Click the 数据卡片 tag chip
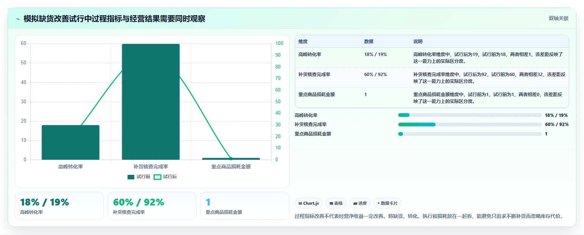 [388, 203]
